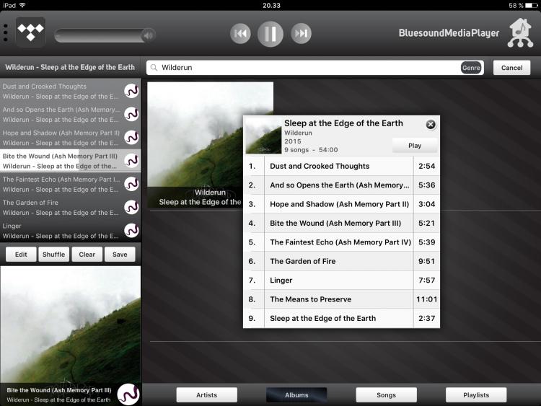Viewport: 541px width, 406px height.
Task: Select track 2 And so Opens the Earth in popup
Action: pyautogui.click(x=341, y=185)
